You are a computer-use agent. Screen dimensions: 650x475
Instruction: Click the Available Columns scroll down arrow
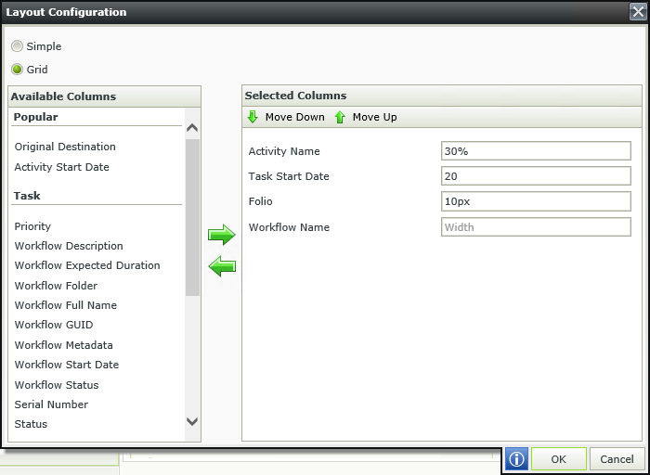pos(192,421)
